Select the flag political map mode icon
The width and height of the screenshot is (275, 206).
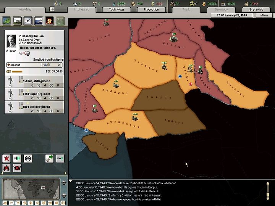click(x=11, y=203)
